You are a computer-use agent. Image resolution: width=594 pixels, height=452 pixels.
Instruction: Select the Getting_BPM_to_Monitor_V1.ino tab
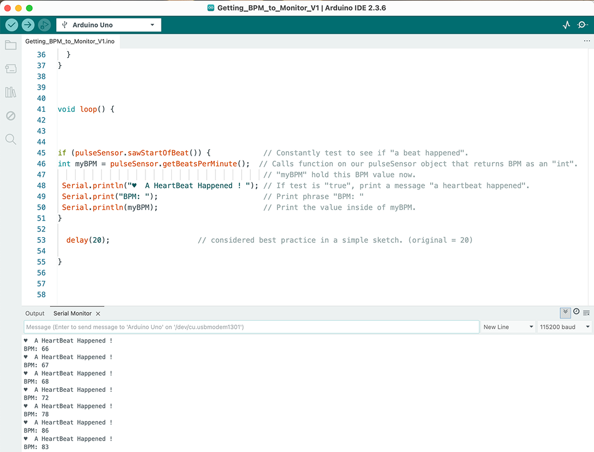[x=70, y=41]
